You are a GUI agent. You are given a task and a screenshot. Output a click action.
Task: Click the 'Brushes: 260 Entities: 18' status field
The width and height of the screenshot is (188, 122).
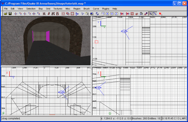click(x=146, y=118)
